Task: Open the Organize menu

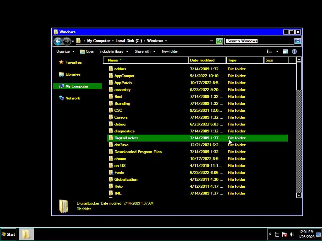Action: click(x=65, y=51)
